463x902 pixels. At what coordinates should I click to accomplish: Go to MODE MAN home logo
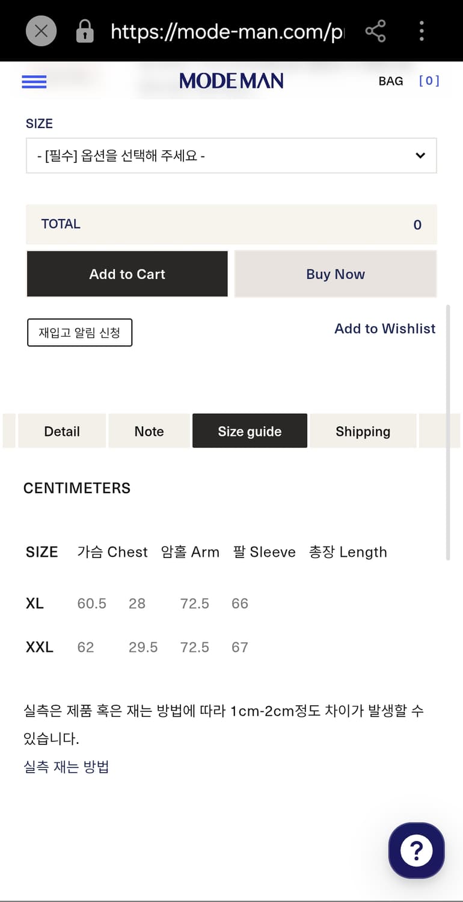[231, 81]
